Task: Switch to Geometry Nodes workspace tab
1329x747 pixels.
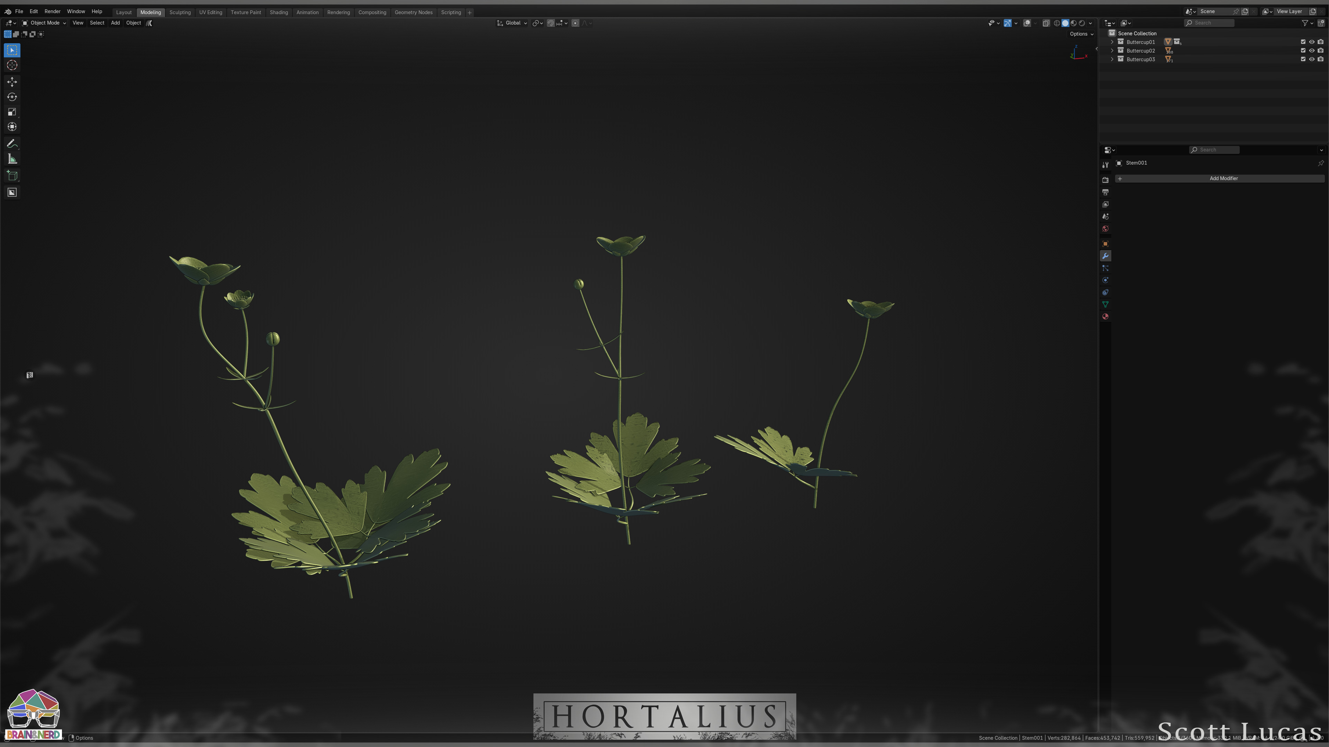Action: tap(413, 12)
